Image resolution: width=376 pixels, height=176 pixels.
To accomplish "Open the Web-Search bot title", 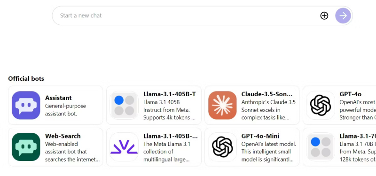I will [x=63, y=136].
